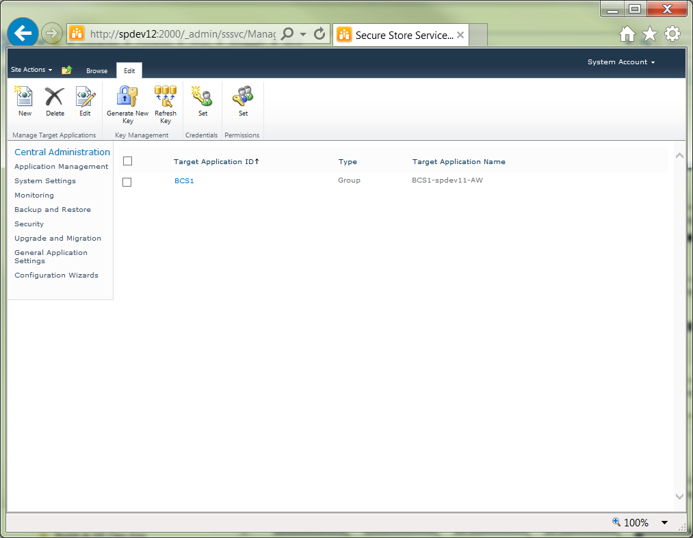Open Configuration Wizards link
The image size is (693, 538).
click(x=56, y=275)
